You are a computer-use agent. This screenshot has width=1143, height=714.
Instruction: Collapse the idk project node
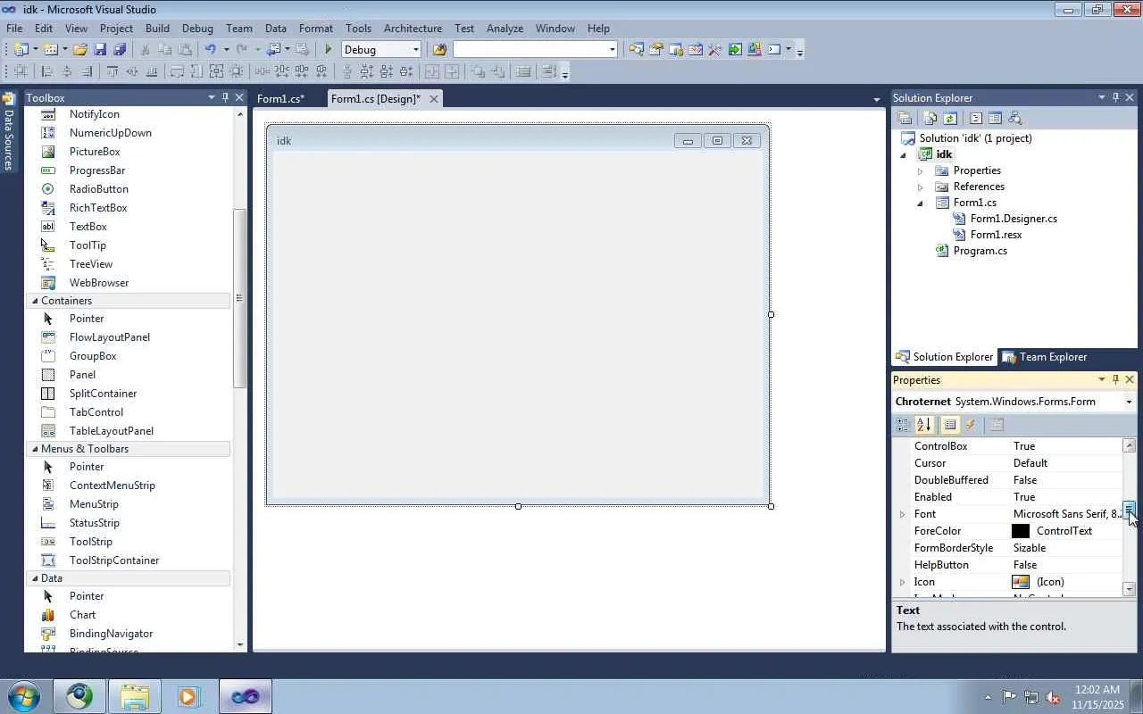904,155
